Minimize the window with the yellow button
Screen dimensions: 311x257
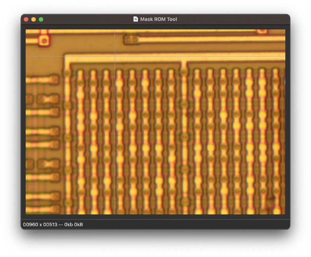click(33, 19)
